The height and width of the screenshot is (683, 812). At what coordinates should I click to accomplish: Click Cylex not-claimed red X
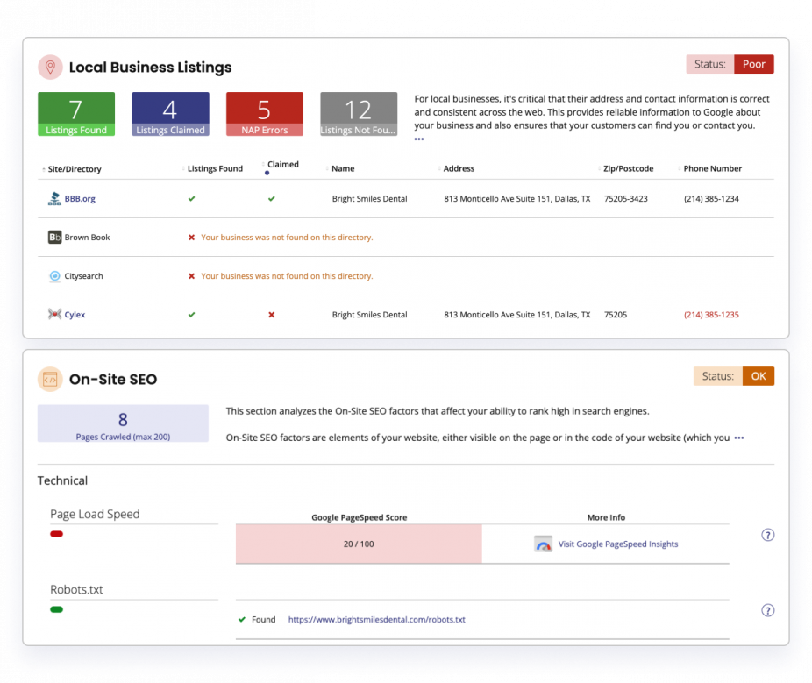point(271,315)
